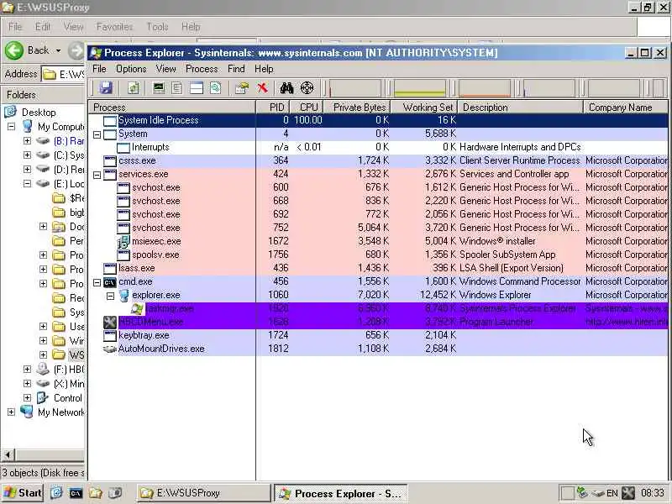672x504 pixels.
Task: Click command prompt quick launch icon in taskbar
Action: [76, 493]
